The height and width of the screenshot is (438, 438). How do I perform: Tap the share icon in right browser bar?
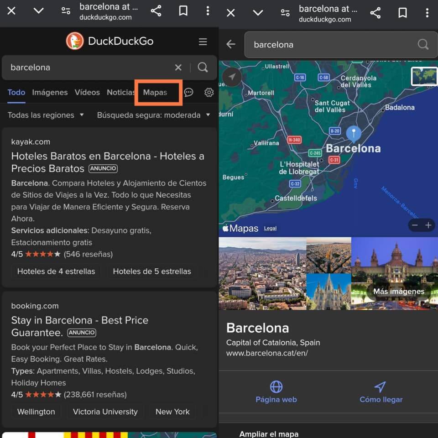pyautogui.click(x=375, y=13)
